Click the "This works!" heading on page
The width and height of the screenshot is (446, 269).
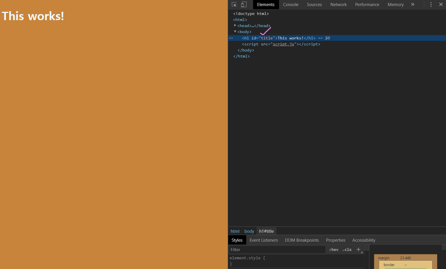click(33, 16)
